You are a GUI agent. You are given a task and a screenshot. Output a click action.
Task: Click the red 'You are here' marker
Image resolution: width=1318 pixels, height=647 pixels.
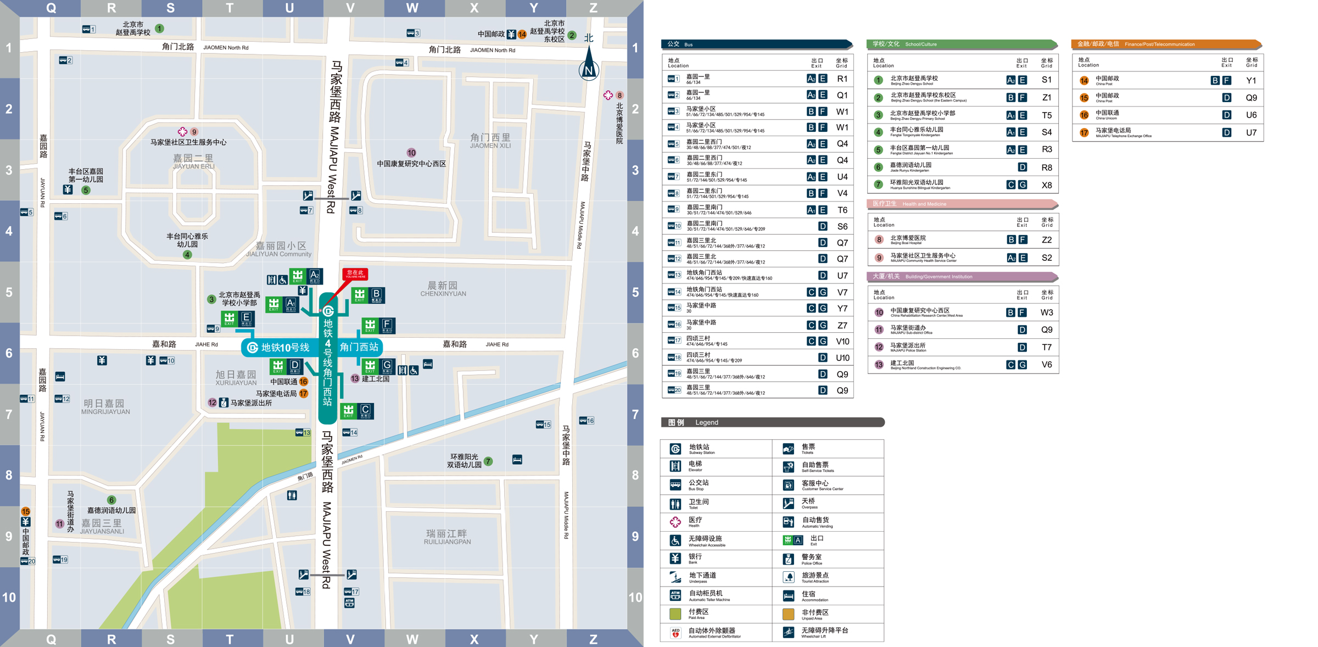coord(355,274)
